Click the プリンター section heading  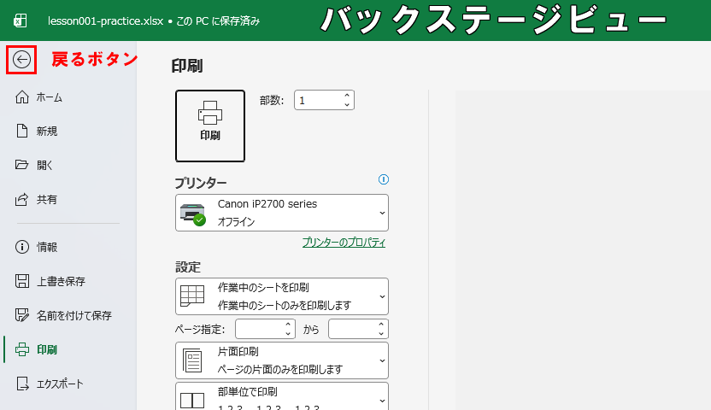[201, 183]
